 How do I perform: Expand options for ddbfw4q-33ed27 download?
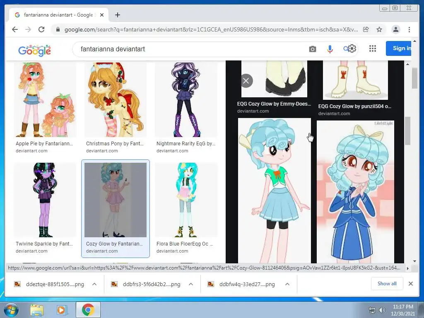[287, 284]
